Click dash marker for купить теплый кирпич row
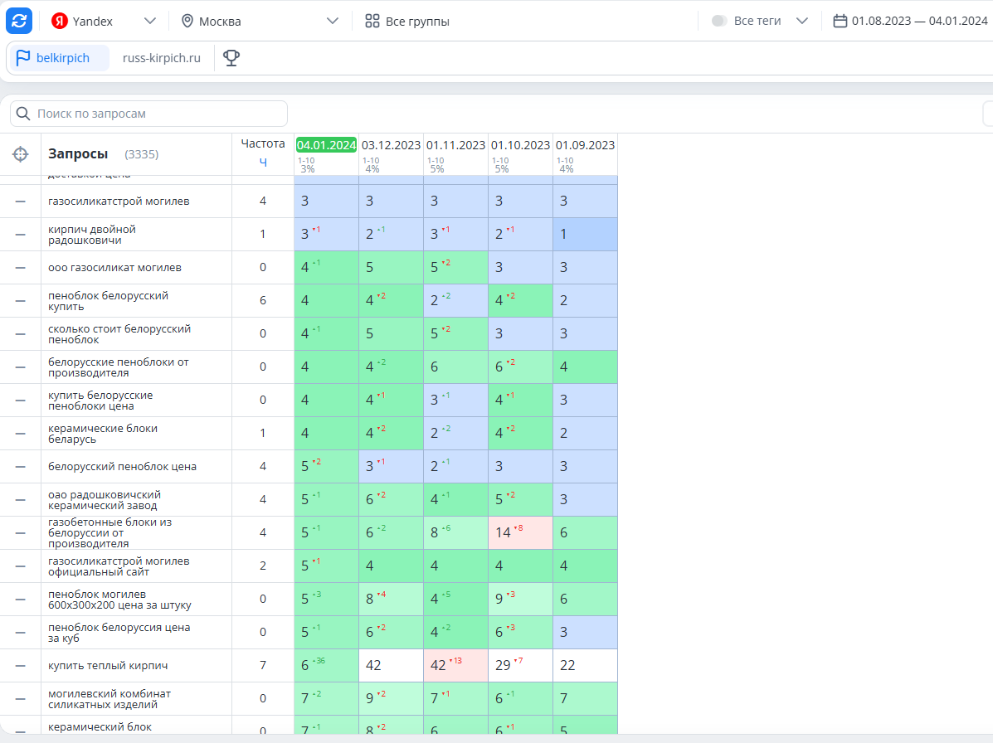The width and height of the screenshot is (993, 743). [x=20, y=666]
